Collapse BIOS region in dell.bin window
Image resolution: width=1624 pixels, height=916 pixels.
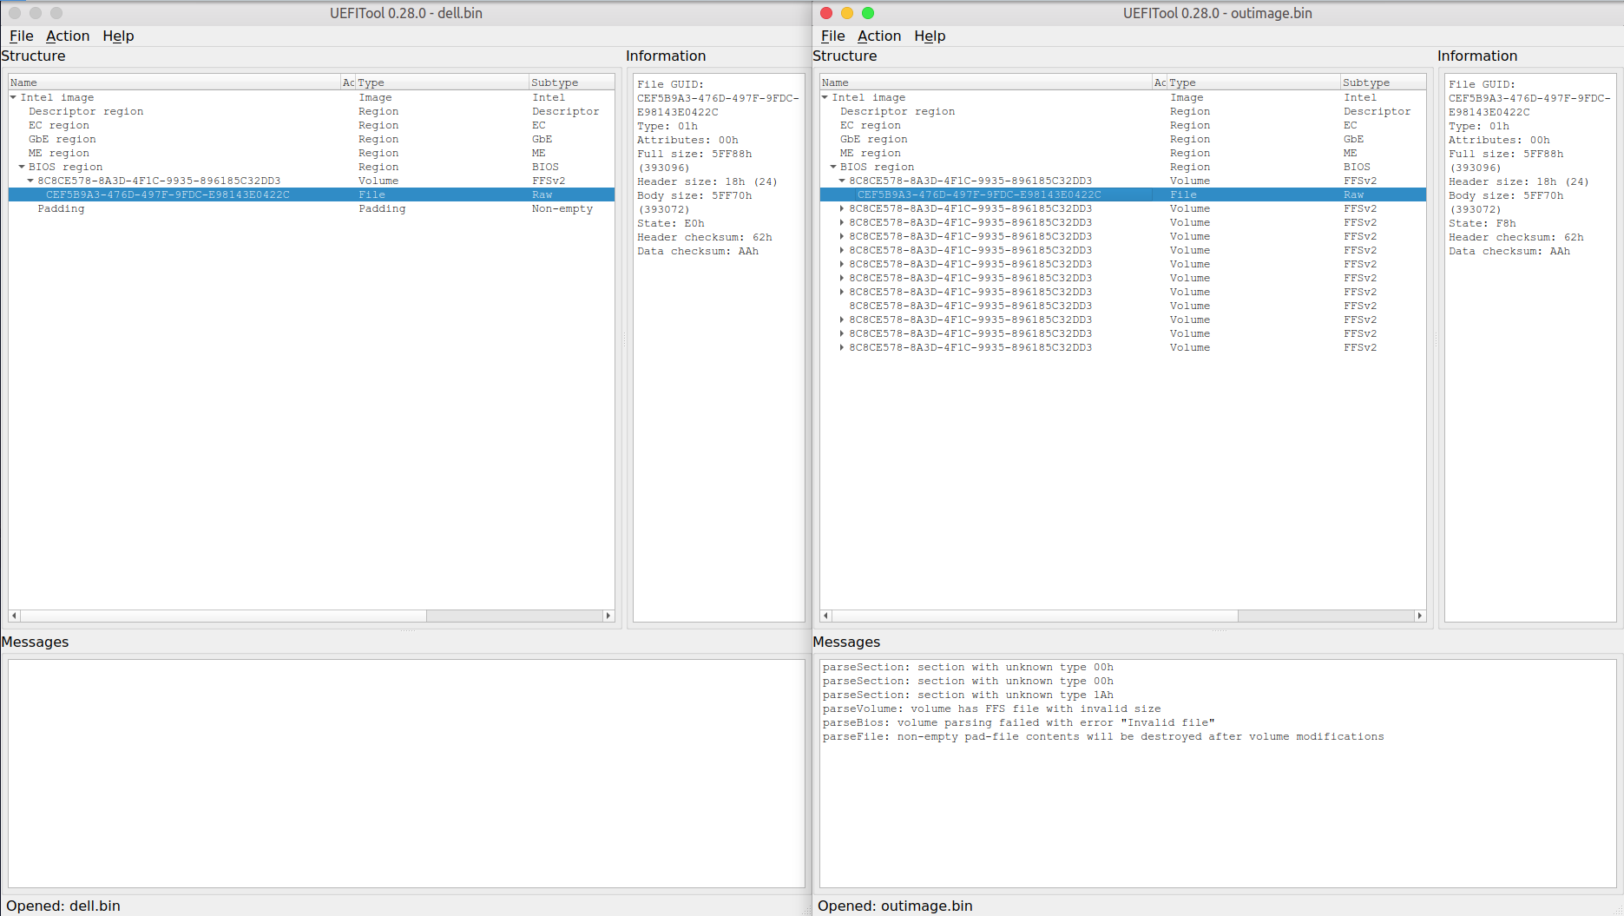(x=22, y=167)
